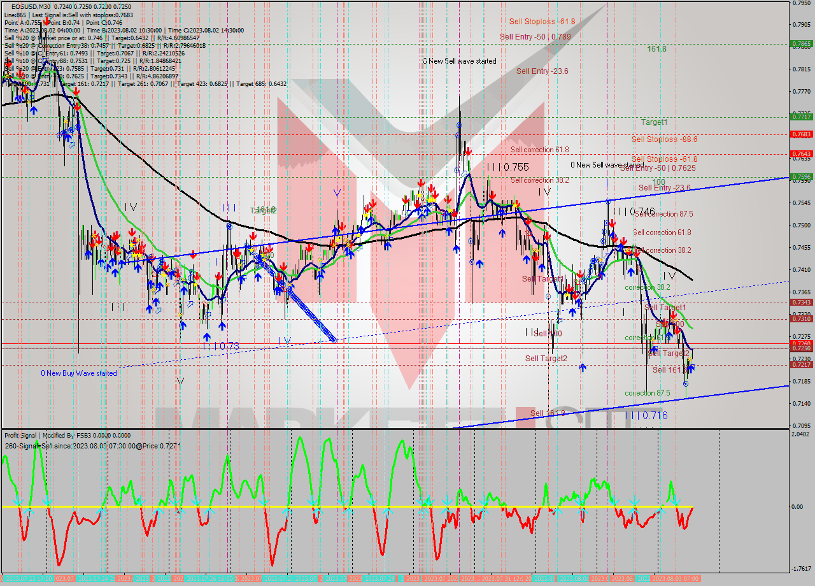Image resolution: width=815 pixels, height=586 pixels.
Task: Click the 0.7410 price axis value
Action: click(802, 269)
